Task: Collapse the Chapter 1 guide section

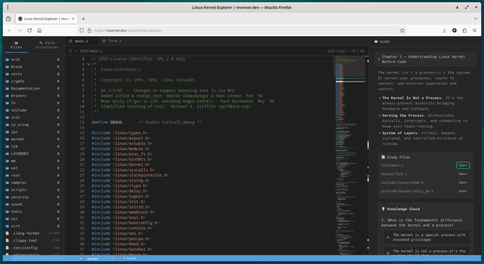Action: coord(378,58)
